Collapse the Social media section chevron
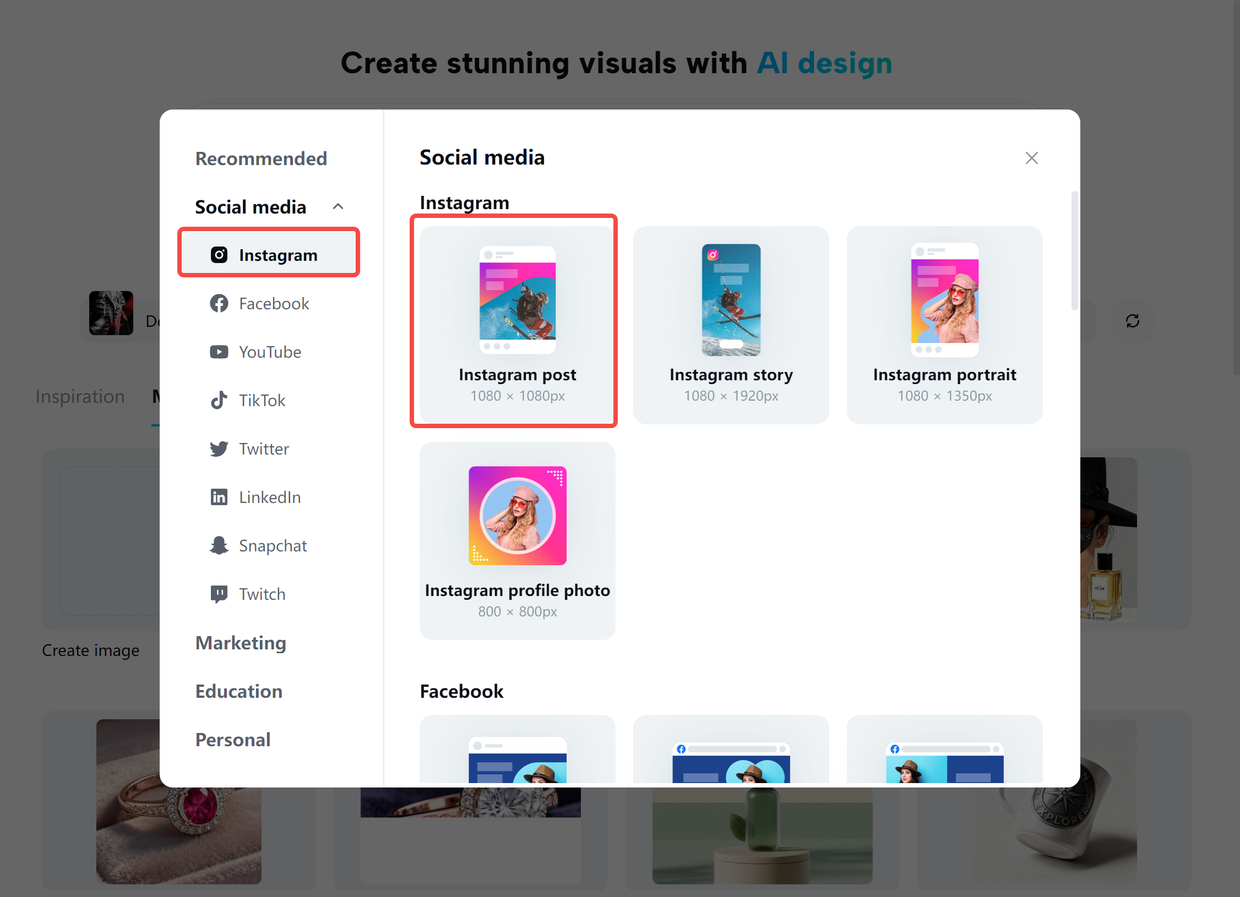This screenshot has width=1240, height=897. 339,206
